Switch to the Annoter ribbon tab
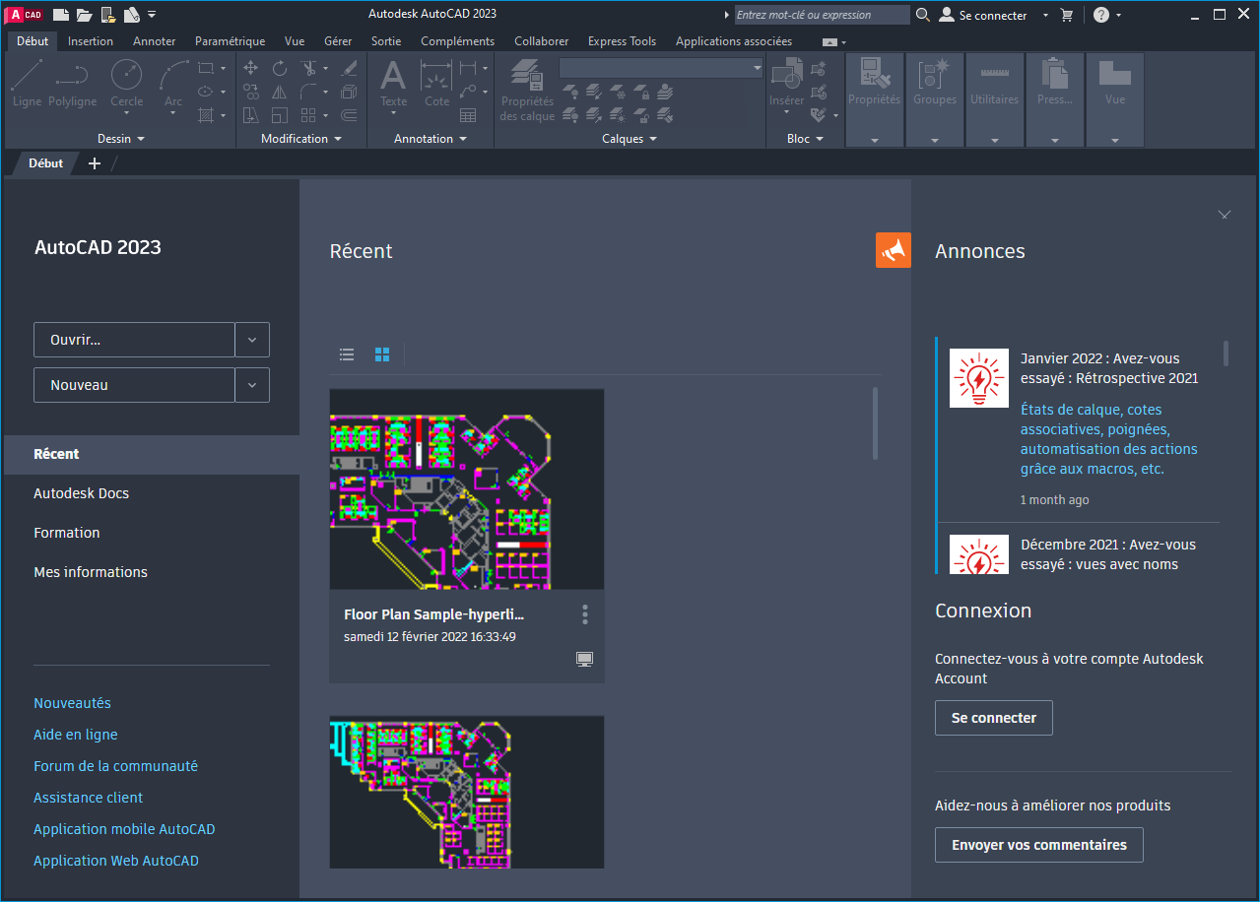 click(154, 41)
